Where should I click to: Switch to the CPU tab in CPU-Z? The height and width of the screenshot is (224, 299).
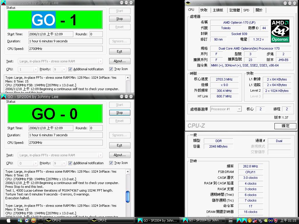pos(191,10)
